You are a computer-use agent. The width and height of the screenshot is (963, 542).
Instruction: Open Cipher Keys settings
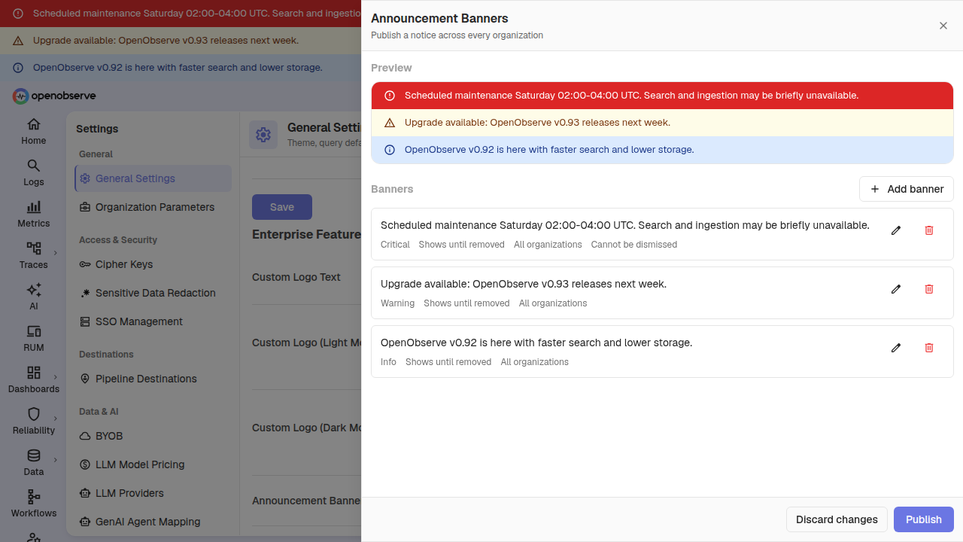pos(153,264)
